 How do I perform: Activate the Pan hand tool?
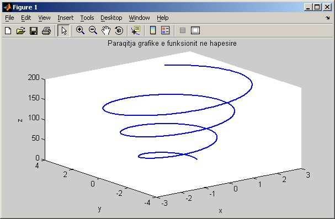click(106, 30)
